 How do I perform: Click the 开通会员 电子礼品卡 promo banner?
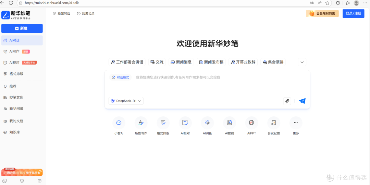click(22, 172)
